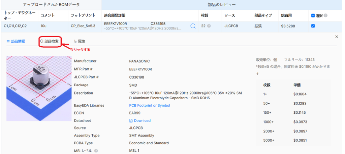This screenshot has width=345, height=154.
Task: Open the 属性 tab
Action: [x=79, y=41]
